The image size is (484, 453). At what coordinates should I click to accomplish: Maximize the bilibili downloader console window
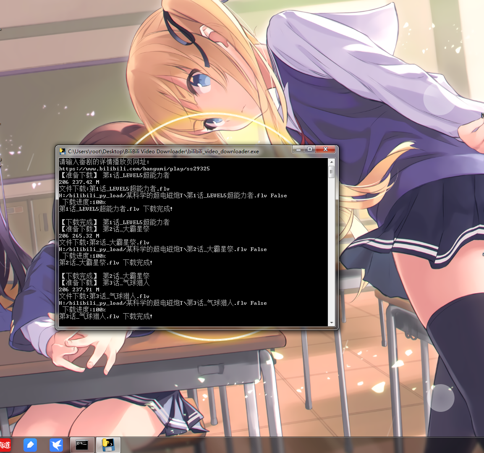310,149
